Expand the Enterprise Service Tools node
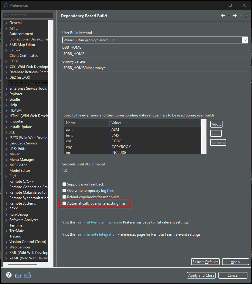Screen dimensions: 252x284 tap(6, 88)
